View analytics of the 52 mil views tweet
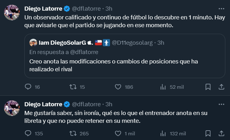This screenshot has width=230, height=140. (163, 87)
